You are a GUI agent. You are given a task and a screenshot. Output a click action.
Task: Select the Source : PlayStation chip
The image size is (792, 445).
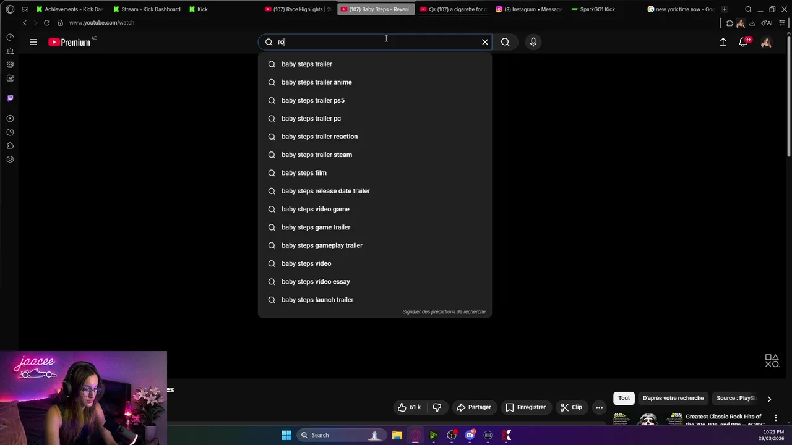click(x=736, y=399)
